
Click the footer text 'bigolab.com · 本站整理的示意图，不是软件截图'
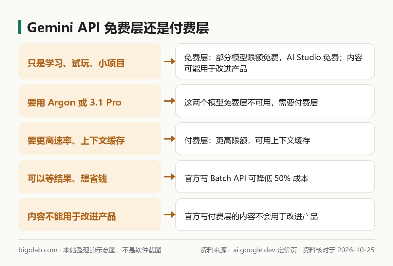pyautogui.click(x=90, y=250)
